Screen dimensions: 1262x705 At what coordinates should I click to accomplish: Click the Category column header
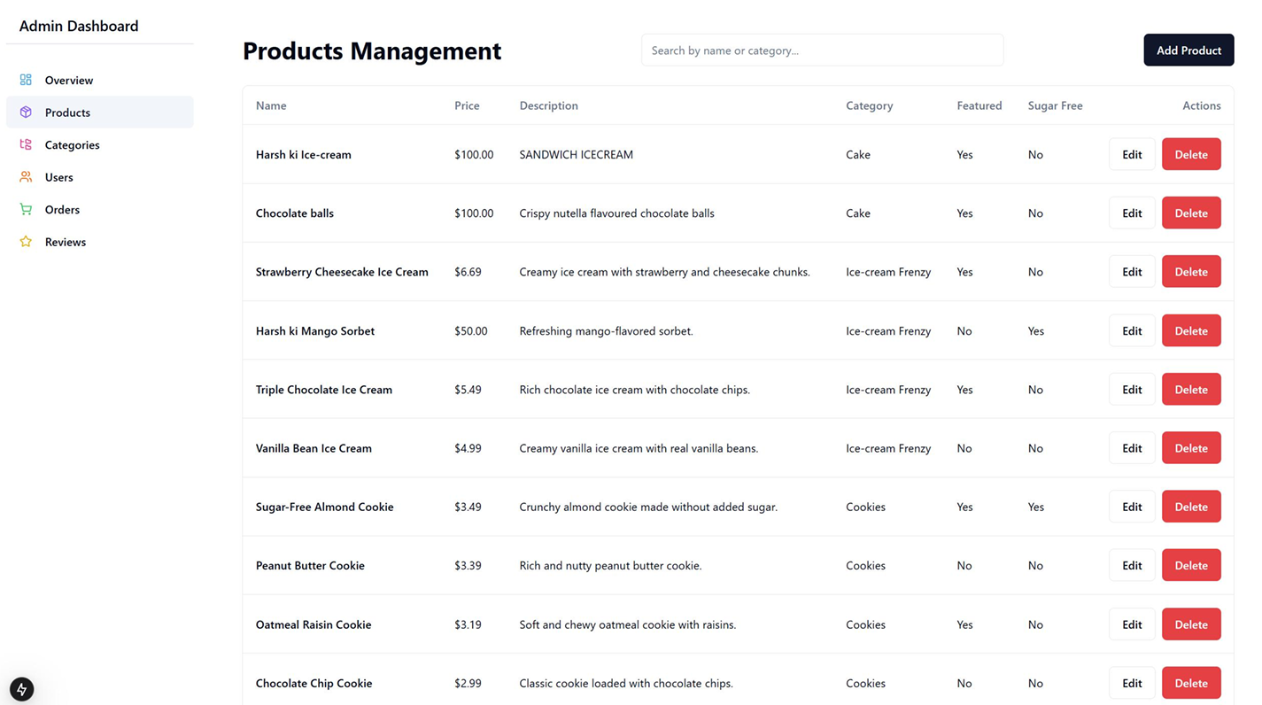click(x=869, y=105)
